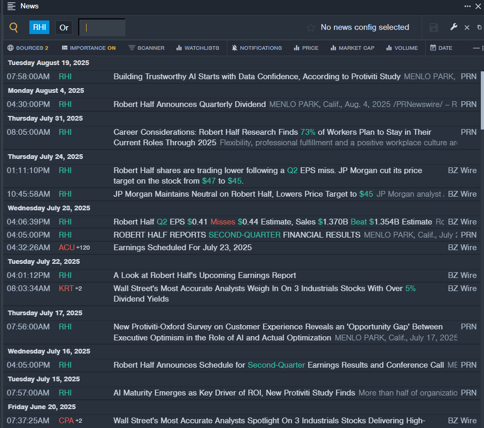Expand the +2 tickers badge next to CPA

click(79, 421)
